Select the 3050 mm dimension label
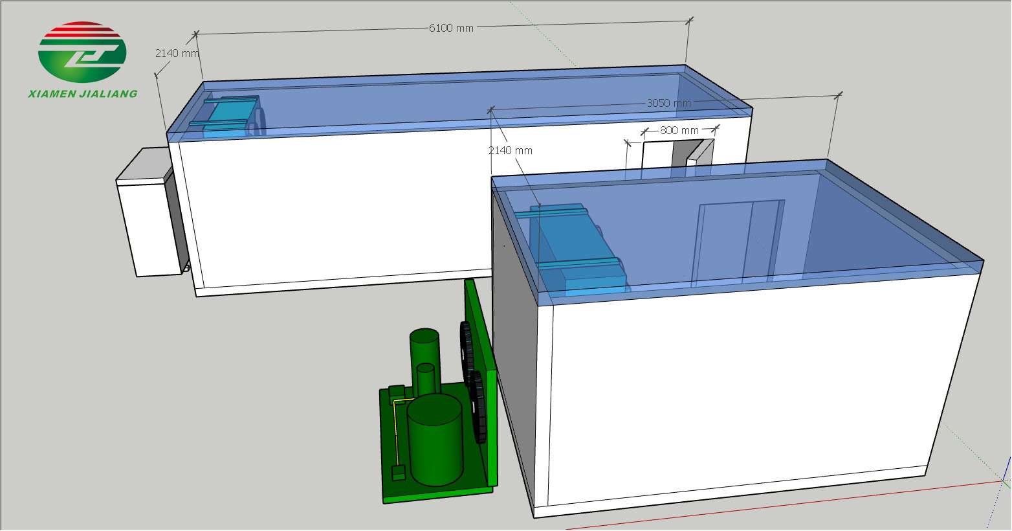 click(668, 103)
